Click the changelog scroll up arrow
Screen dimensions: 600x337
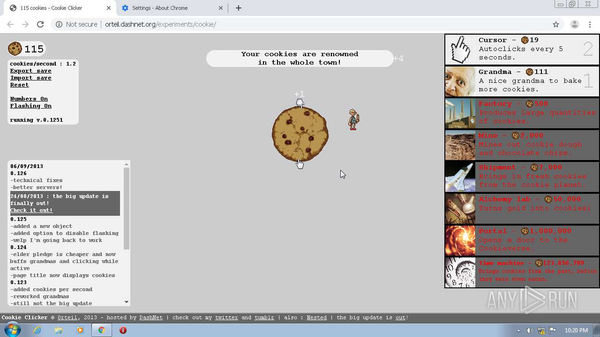tap(127, 164)
